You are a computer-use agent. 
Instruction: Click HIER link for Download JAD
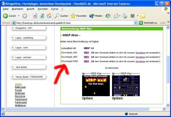(x=86, y=53)
